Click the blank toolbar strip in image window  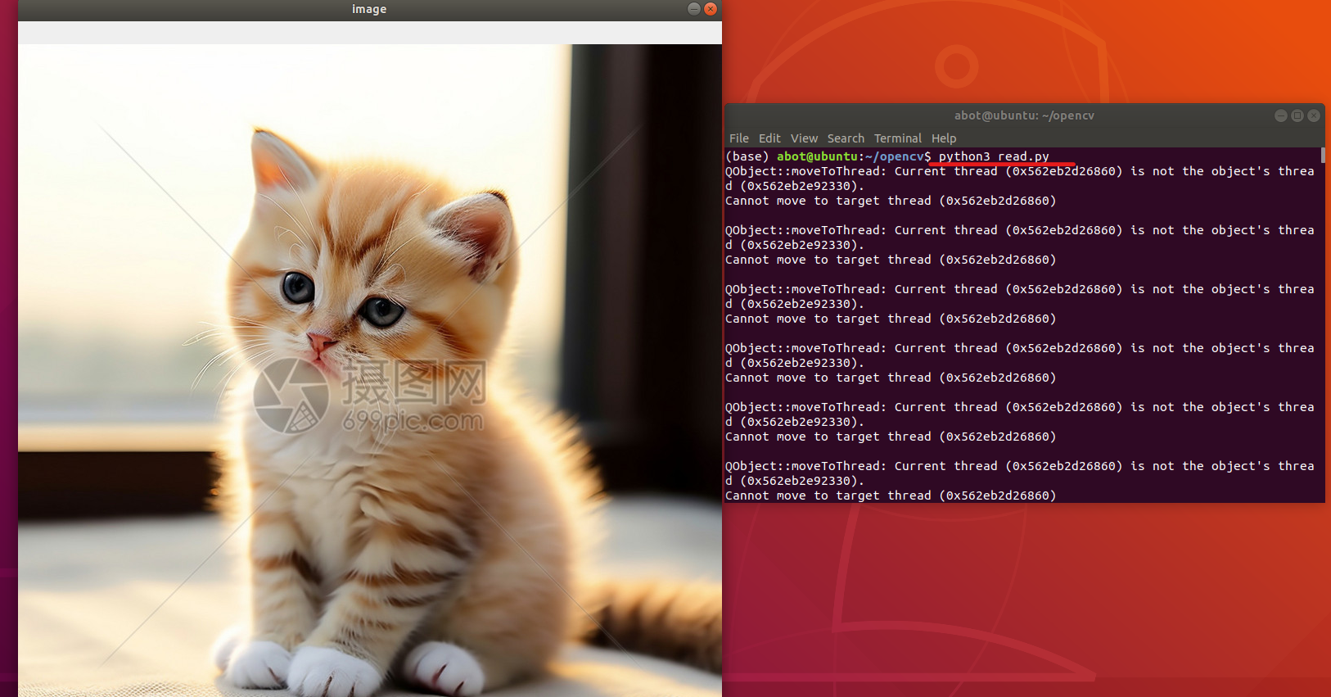click(x=369, y=33)
